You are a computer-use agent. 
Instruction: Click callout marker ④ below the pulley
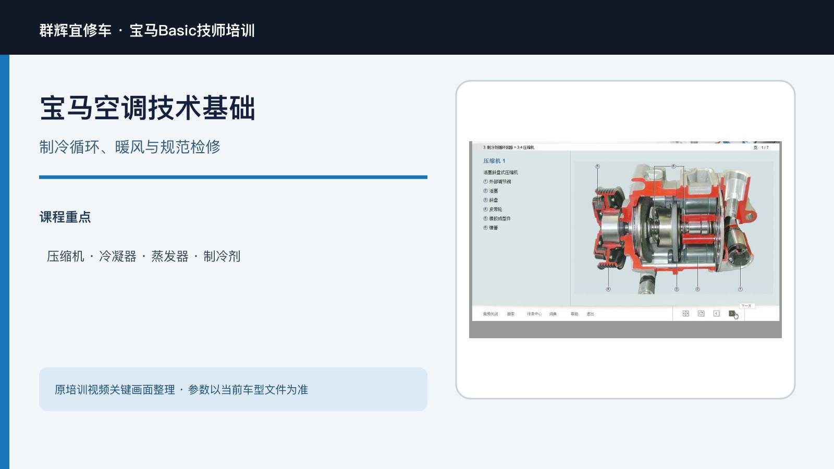coord(608,289)
